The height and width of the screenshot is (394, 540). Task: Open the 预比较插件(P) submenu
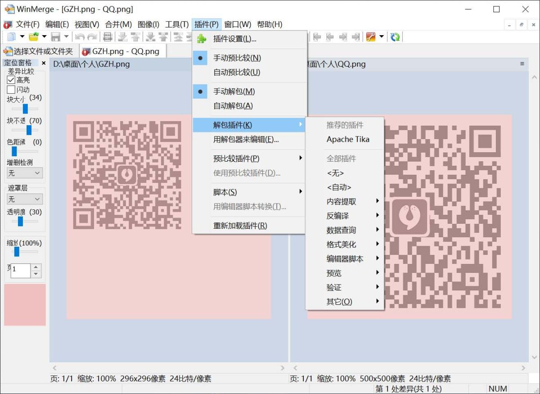click(250, 159)
